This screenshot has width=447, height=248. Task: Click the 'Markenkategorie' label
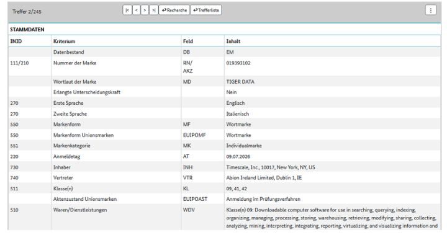72,146
